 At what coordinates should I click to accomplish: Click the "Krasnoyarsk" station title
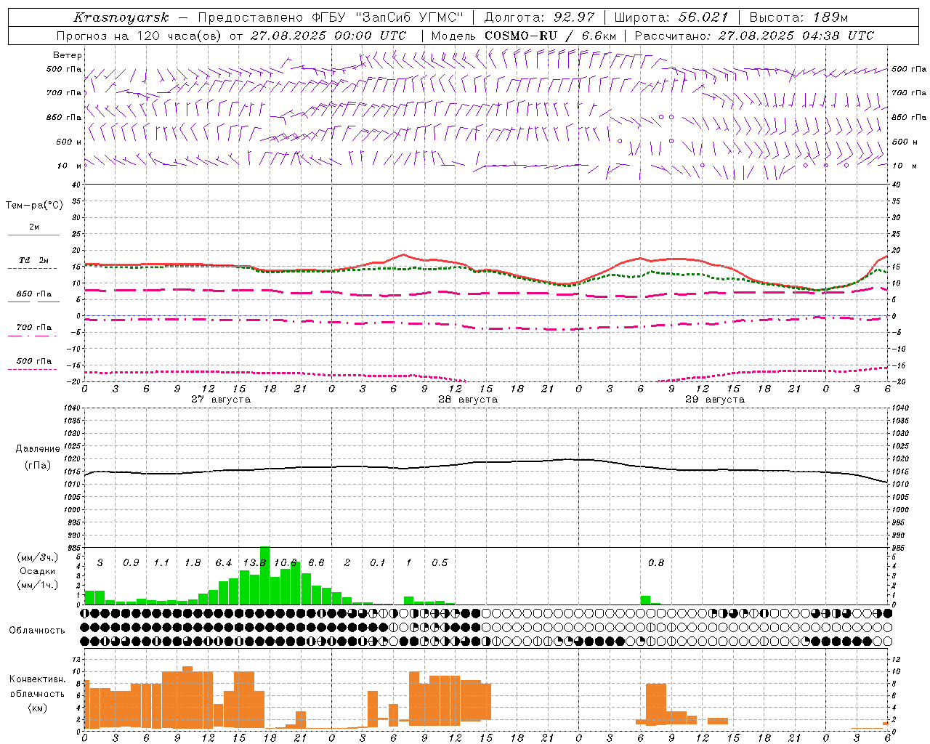tap(121, 17)
